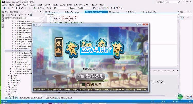Viewport: 193px width, 104px height.
Task: Select HNLogonScence.h file in tree
Action: click(x=24, y=44)
